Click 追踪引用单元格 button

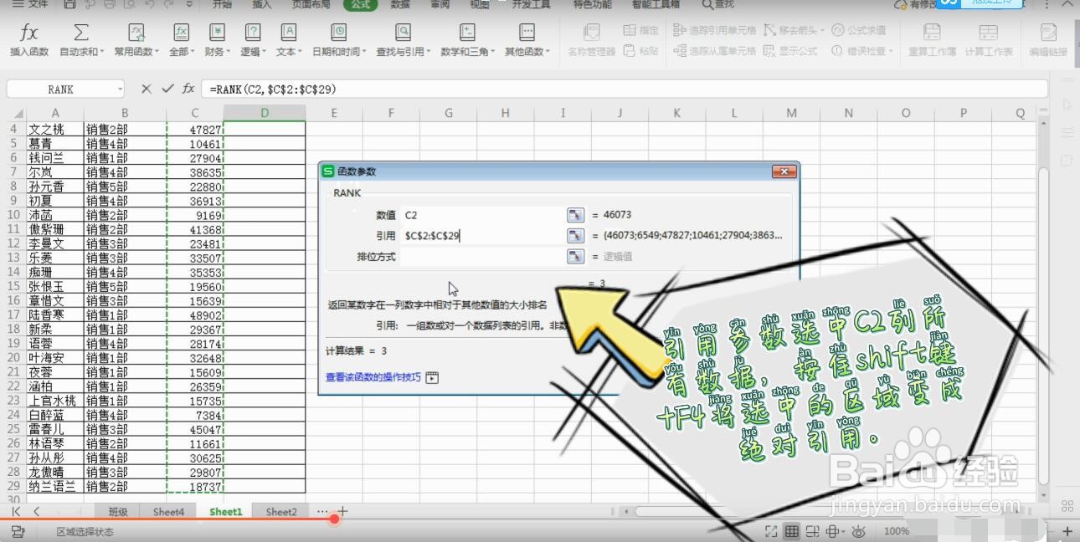714,30
